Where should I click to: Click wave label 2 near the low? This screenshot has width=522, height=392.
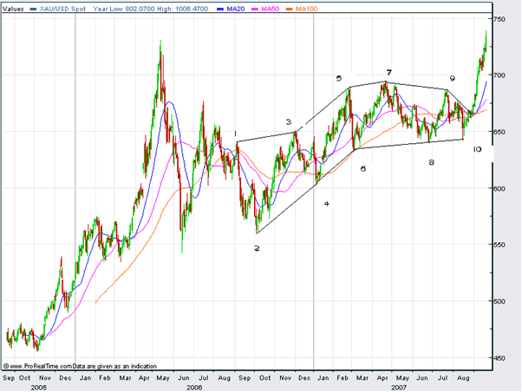coord(257,248)
